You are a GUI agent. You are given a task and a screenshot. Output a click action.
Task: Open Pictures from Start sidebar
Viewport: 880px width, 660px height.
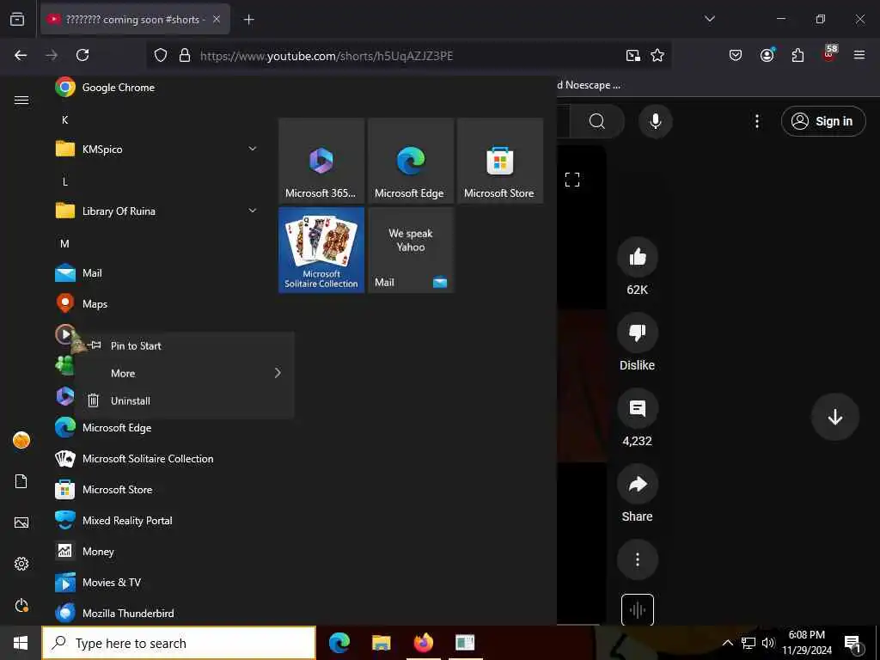(21, 522)
